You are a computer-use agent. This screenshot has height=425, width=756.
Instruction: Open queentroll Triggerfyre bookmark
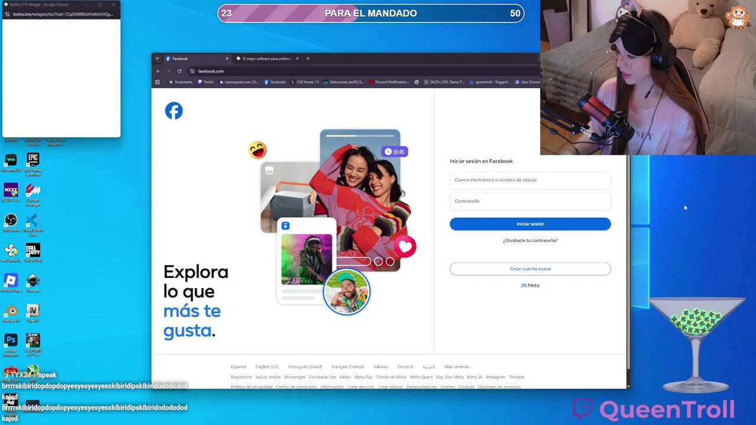[490, 82]
